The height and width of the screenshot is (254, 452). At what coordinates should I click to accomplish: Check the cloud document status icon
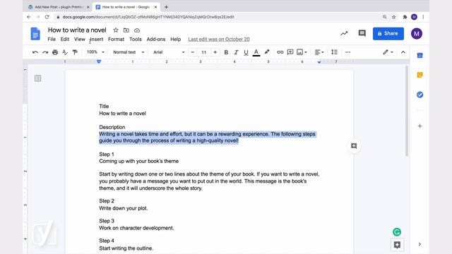click(x=137, y=30)
